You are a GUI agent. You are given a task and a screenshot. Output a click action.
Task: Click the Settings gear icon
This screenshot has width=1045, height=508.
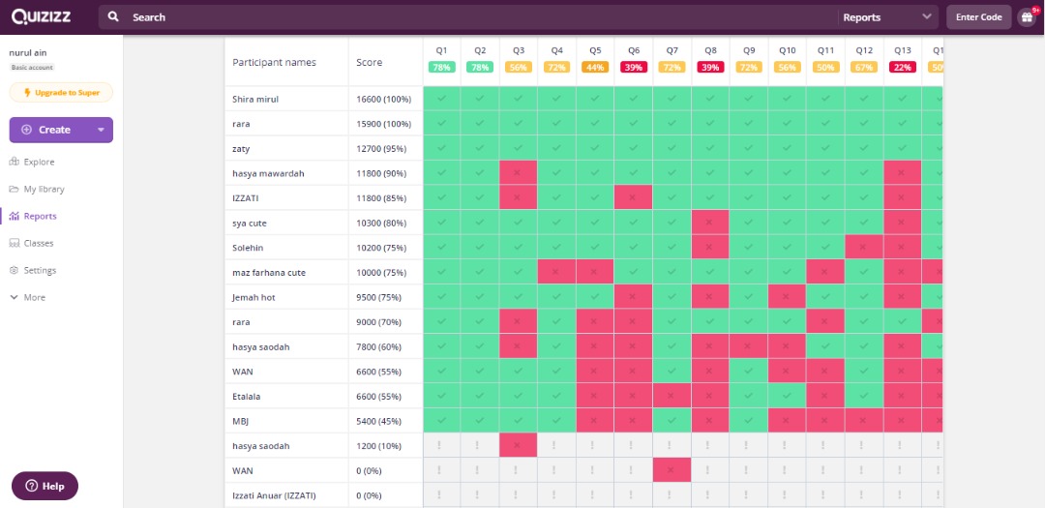pyautogui.click(x=15, y=270)
